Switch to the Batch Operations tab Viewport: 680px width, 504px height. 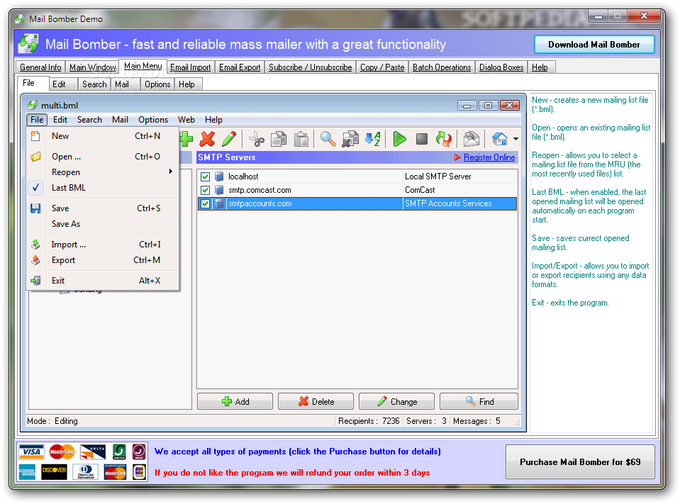(x=442, y=67)
